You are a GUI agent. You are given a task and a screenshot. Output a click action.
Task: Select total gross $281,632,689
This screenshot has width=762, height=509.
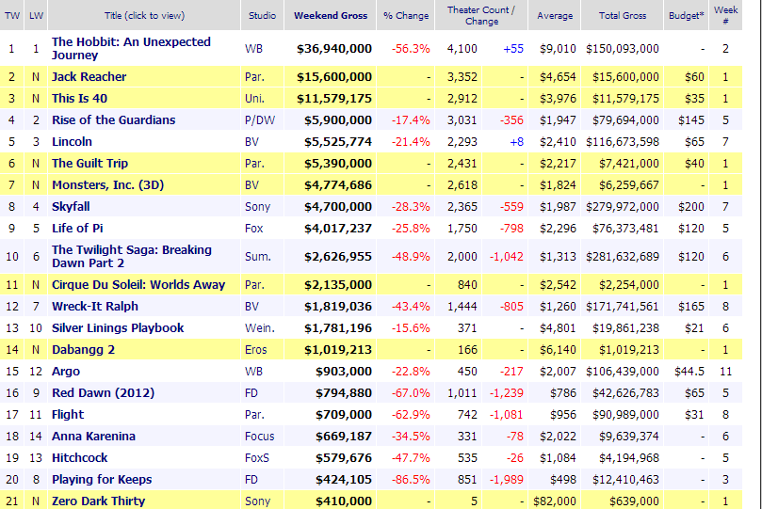click(x=623, y=256)
